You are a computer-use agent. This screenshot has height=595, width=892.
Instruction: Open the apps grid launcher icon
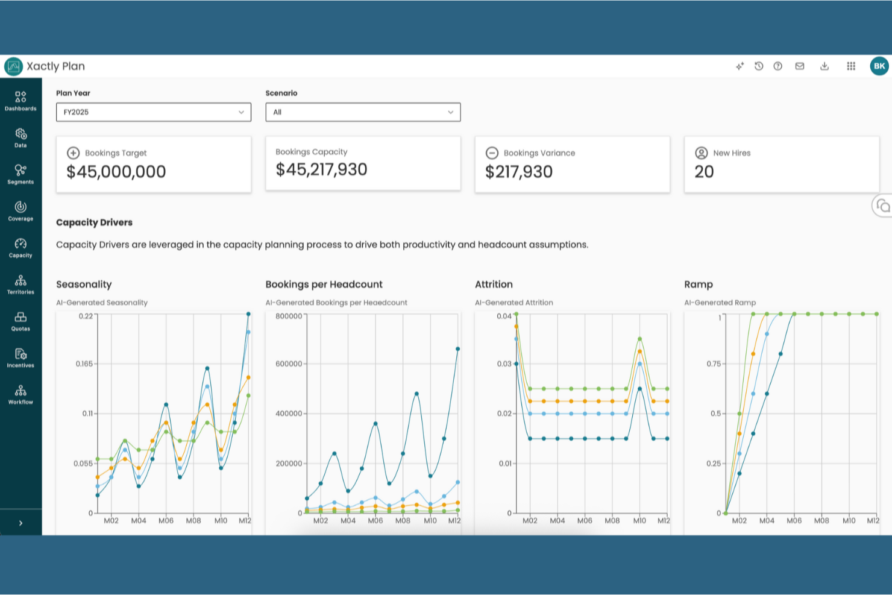851,66
